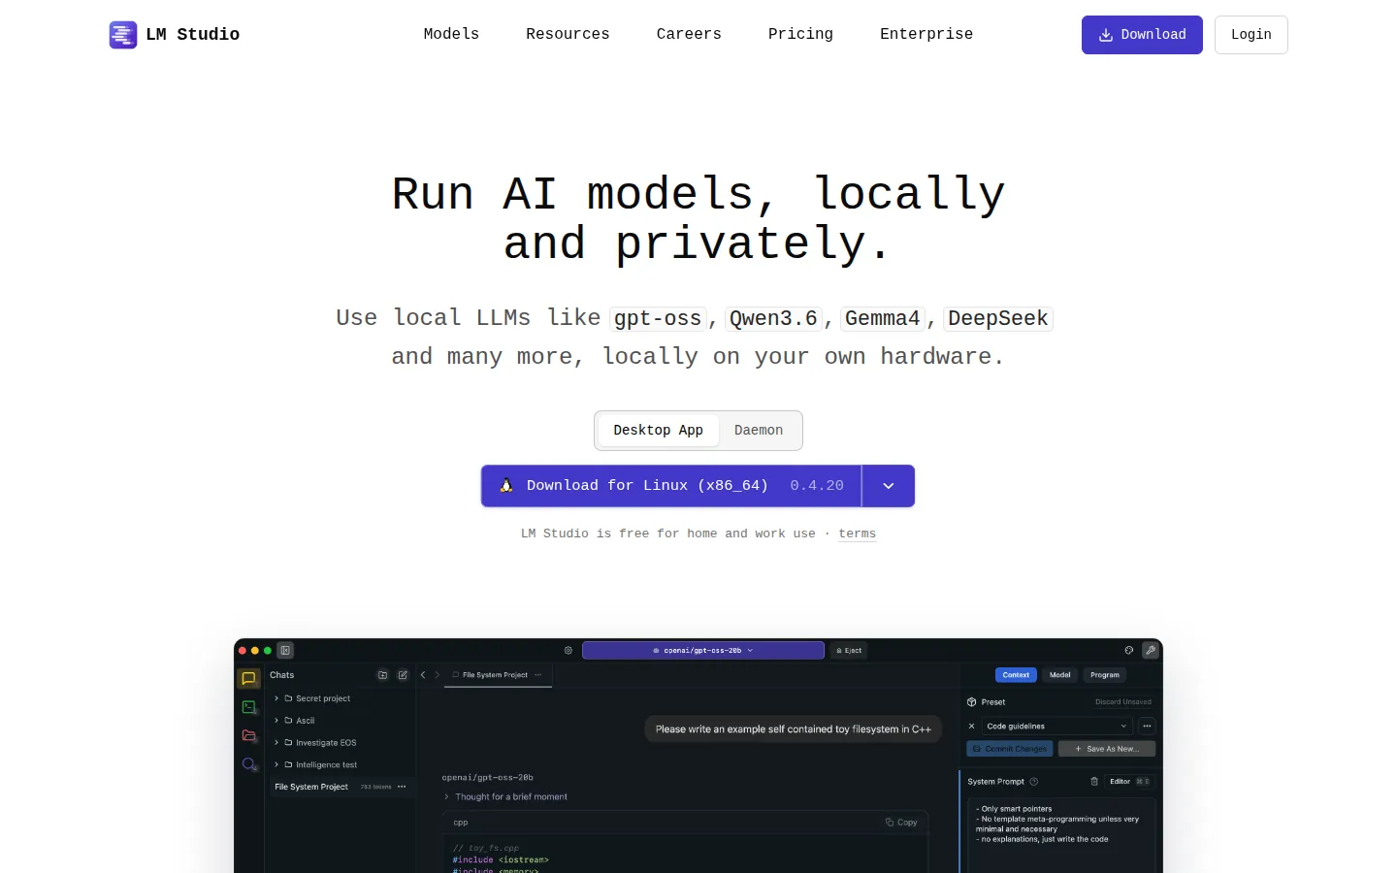The image size is (1397, 873).
Task: Open the Chats sidebar icon
Action: pos(248,678)
